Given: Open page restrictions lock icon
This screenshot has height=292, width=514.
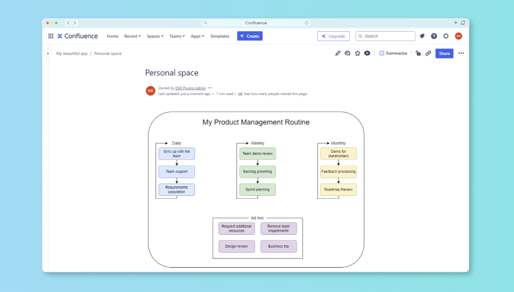Looking at the screenshot, I should 418,53.
